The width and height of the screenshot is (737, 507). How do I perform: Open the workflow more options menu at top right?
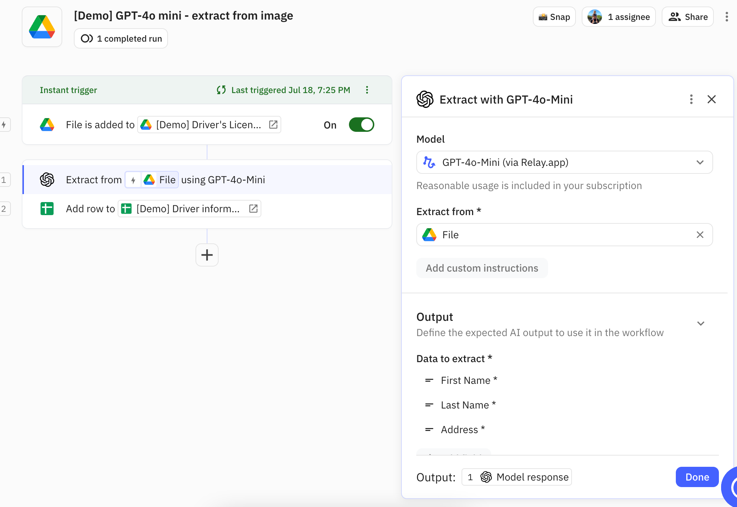click(727, 17)
